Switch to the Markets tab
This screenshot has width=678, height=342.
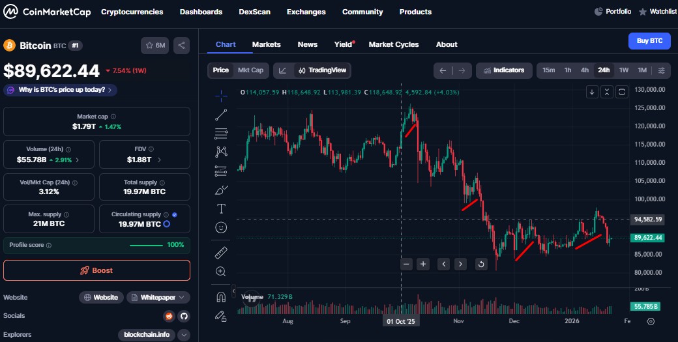click(267, 44)
